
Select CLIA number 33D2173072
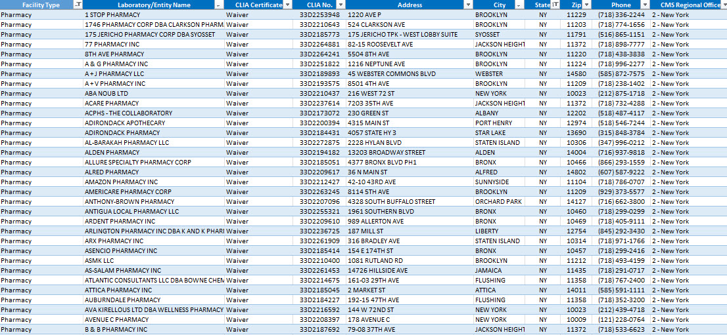pos(319,113)
